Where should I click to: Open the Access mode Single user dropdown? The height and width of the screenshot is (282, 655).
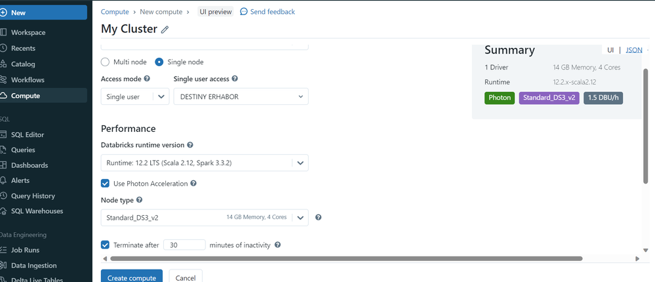coord(135,96)
